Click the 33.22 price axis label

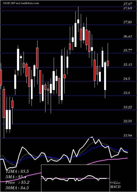(128, 107)
